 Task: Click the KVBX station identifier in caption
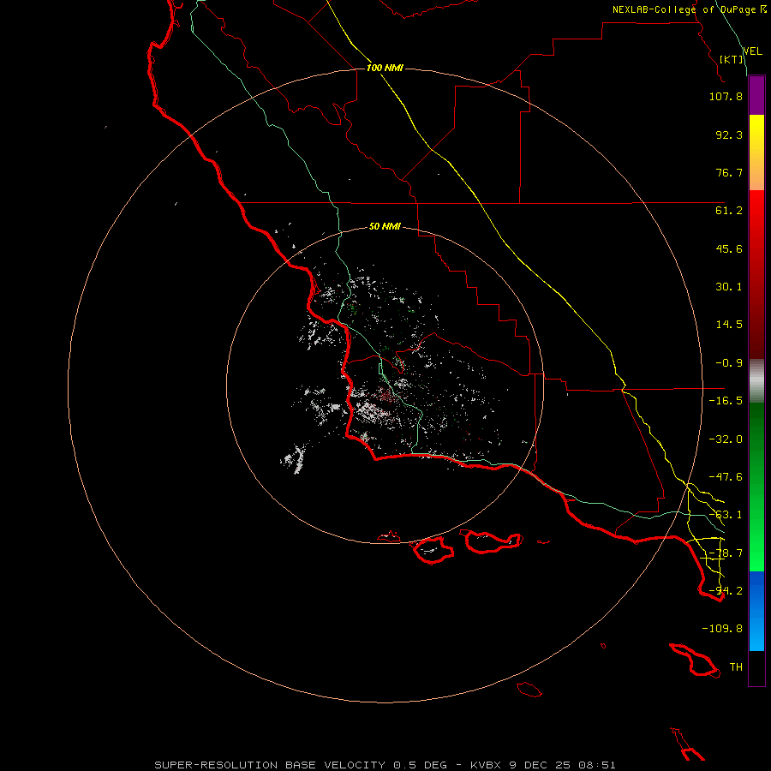(487, 765)
